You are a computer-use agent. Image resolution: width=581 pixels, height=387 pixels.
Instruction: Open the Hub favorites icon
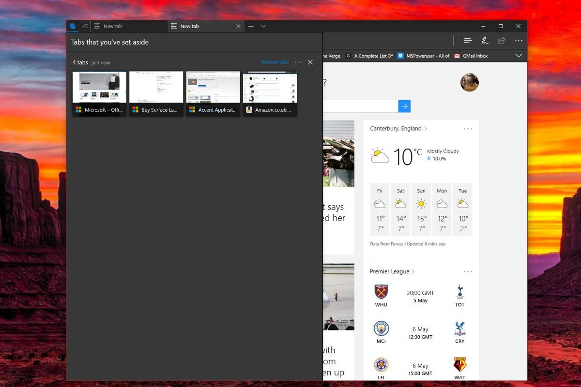click(468, 41)
